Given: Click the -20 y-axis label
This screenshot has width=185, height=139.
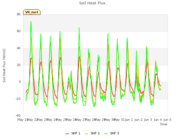Looking at the screenshot, I should pos(18,99).
